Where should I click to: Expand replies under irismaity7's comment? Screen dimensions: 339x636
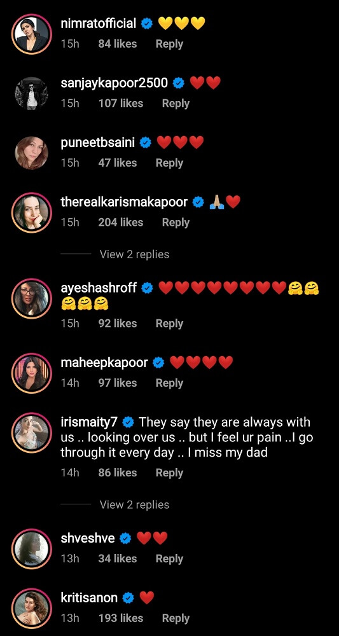tap(134, 504)
